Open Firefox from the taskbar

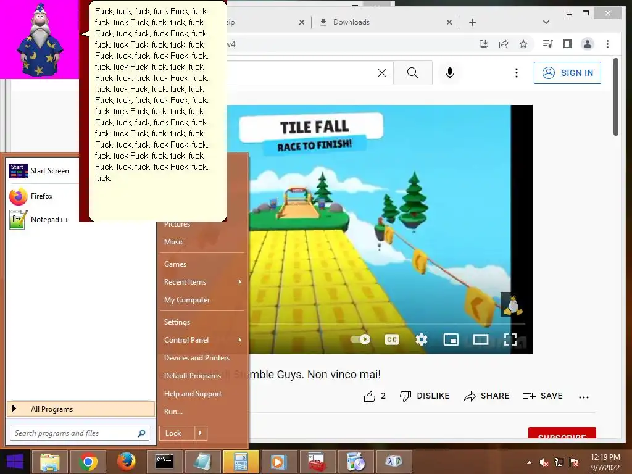[126, 462]
